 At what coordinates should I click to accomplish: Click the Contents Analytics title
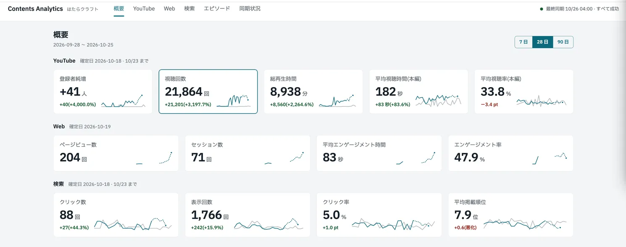click(x=35, y=9)
